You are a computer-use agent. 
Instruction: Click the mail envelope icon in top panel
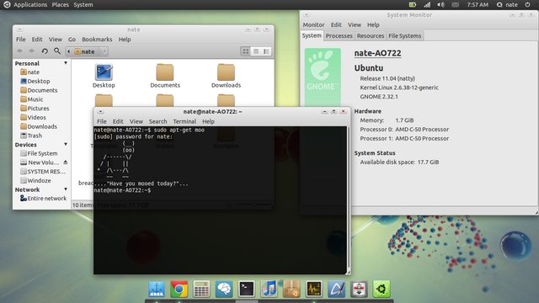point(455,4)
